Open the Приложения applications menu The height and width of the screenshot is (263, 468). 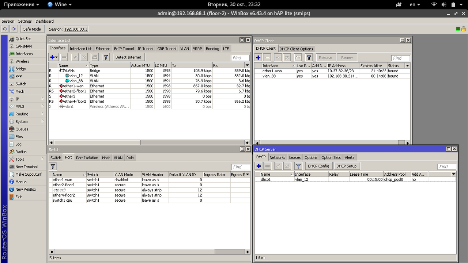pyautogui.click(x=22, y=4)
